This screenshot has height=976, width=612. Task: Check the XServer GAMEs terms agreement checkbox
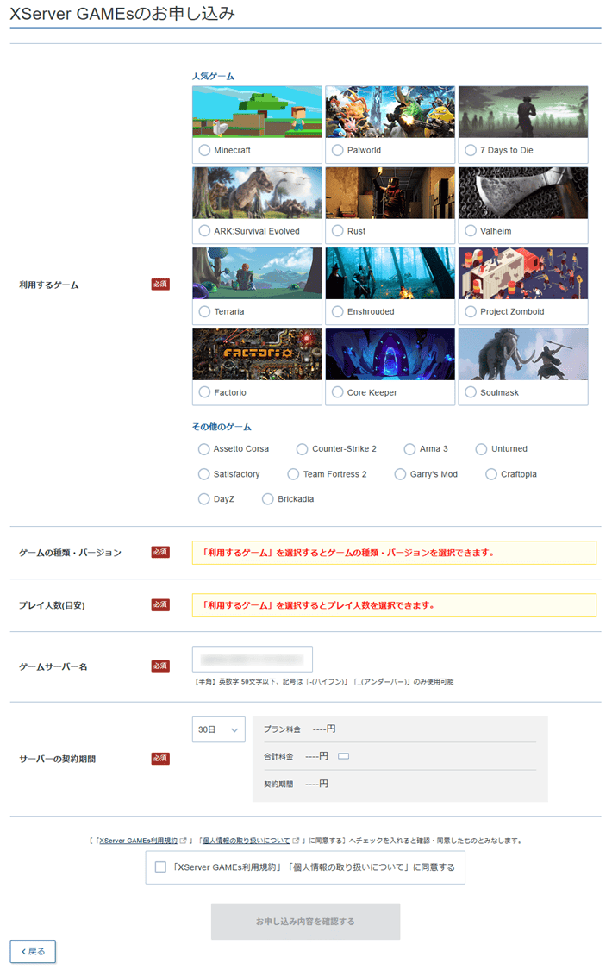tap(160, 867)
